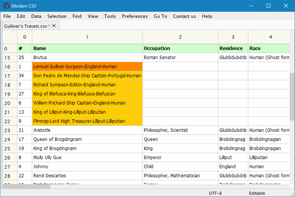
Task: Select column header 1
Action: click(x=87, y=37)
